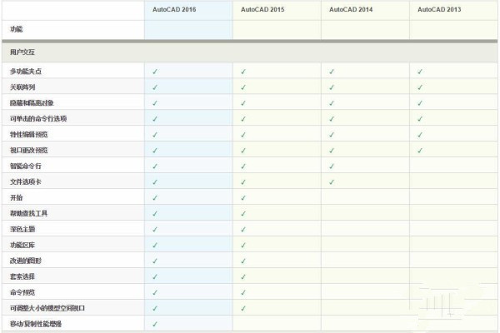This screenshot has width=500, height=333.
Task: Click the 用户交互 section header
Action: pyautogui.click(x=23, y=51)
